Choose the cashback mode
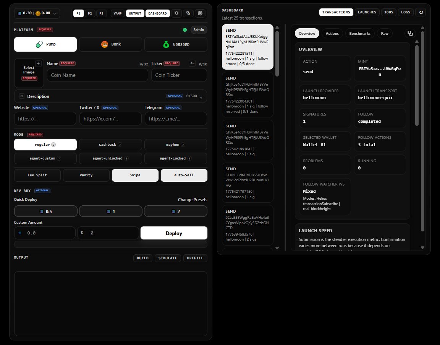Image resolution: width=440 pixels, height=345 pixels. coord(110,145)
